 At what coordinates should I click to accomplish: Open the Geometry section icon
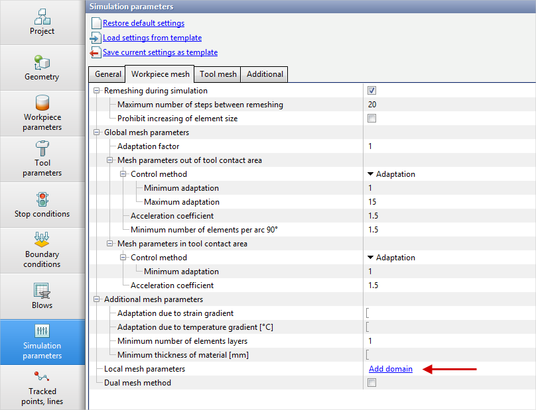click(42, 62)
